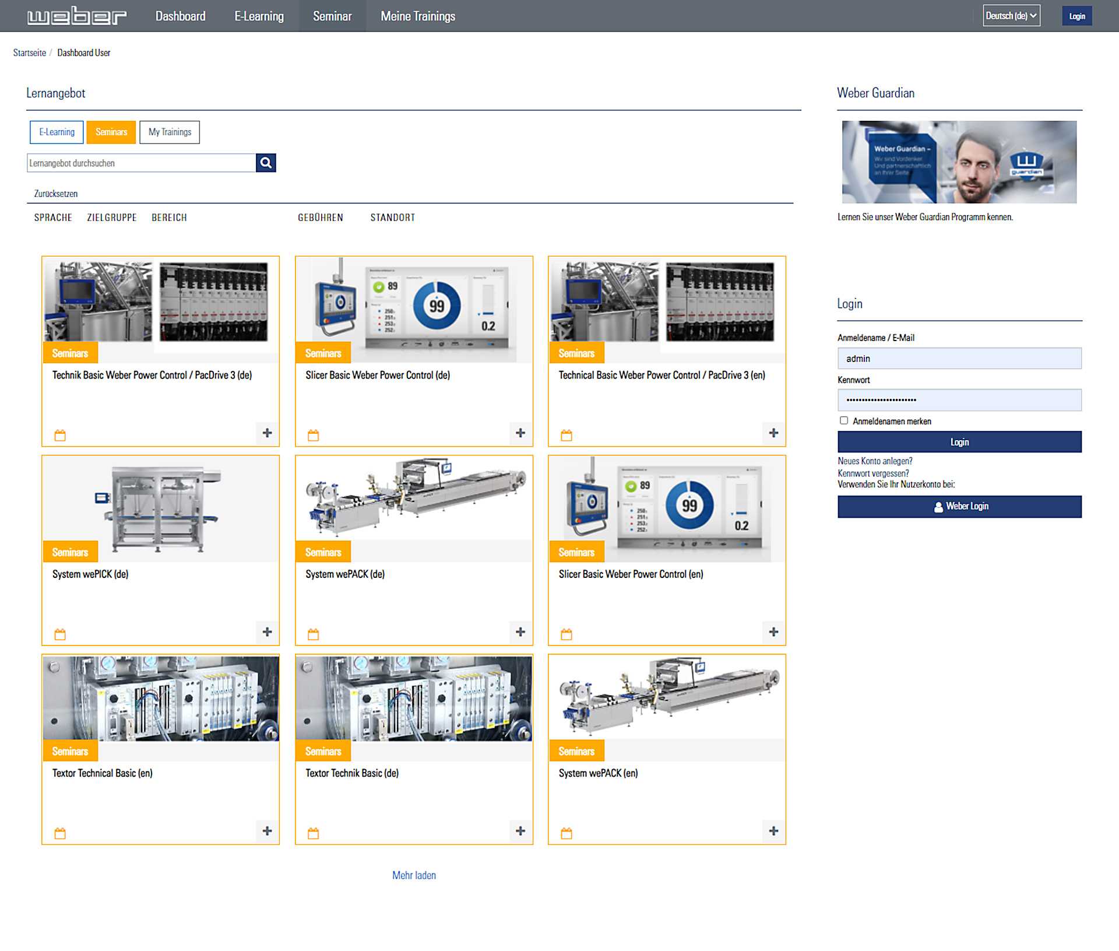This screenshot has height=951, width=1119.
Task: Open the System wePICK (de) title
Action: tap(90, 574)
